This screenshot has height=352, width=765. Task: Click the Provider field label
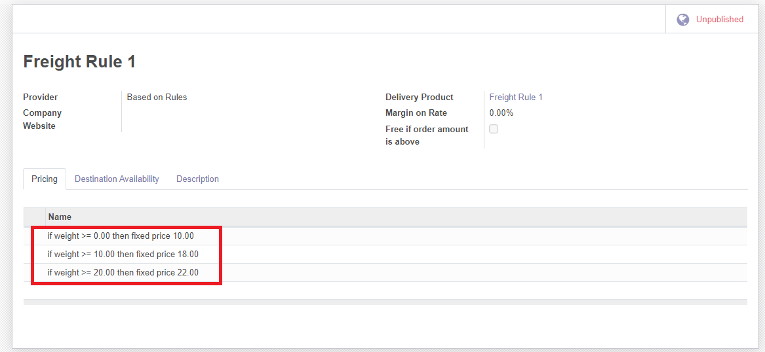point(40,97)
